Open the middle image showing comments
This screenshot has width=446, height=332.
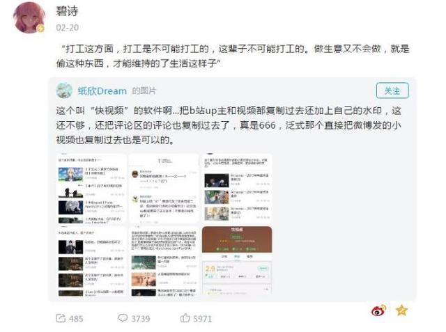pos(164,189)
